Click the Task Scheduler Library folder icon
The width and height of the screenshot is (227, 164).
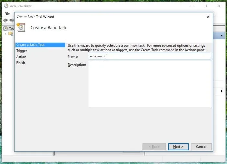pyautogui.click(x=11, y=34)
